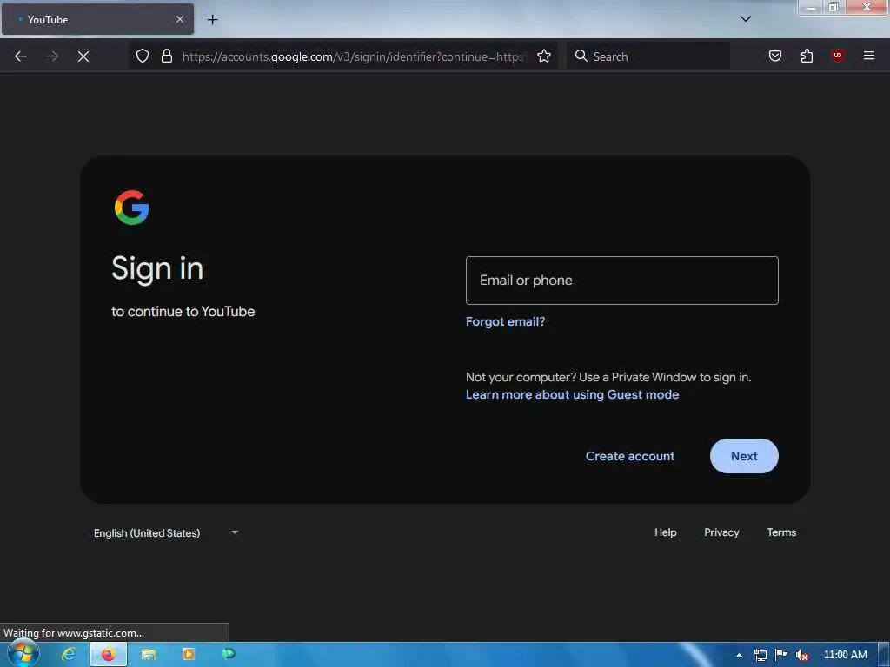Open Windows Explorer folder from taskbar
The image size is (890, 667).
click(x=149, y=654)
